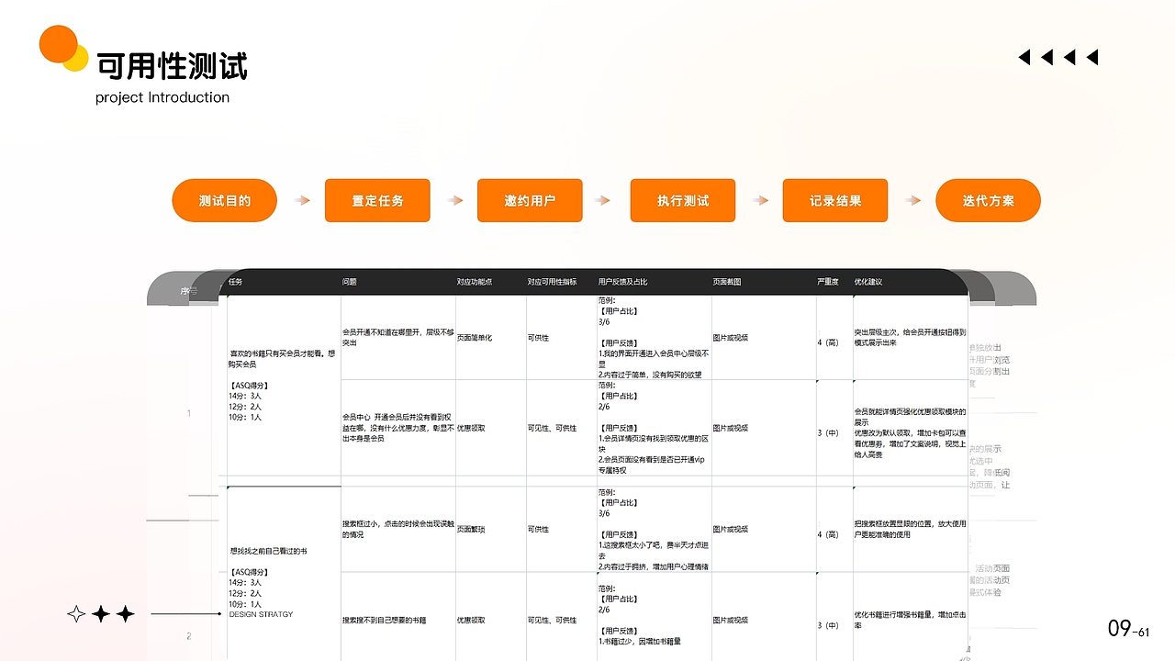Click the arrow between 邀约用户 and 执行测试
The image size is (1175, 661).
[602, 200]
